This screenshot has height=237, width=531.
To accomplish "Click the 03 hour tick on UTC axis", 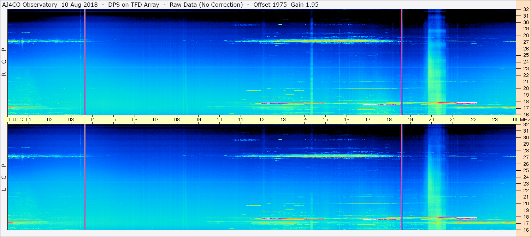I will coord(71,120).
